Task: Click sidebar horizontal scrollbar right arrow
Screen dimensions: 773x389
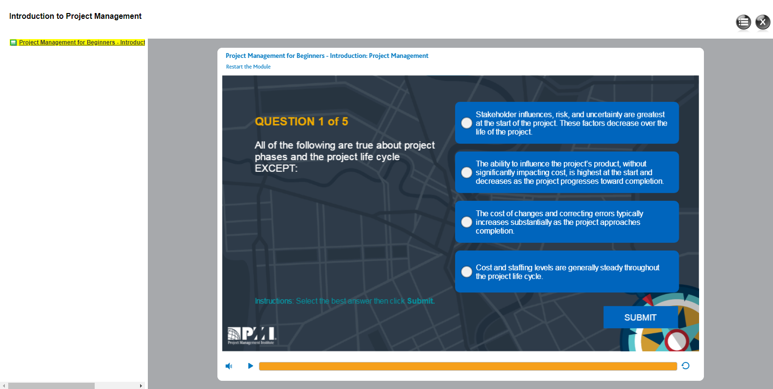Action: coord(141,386)
